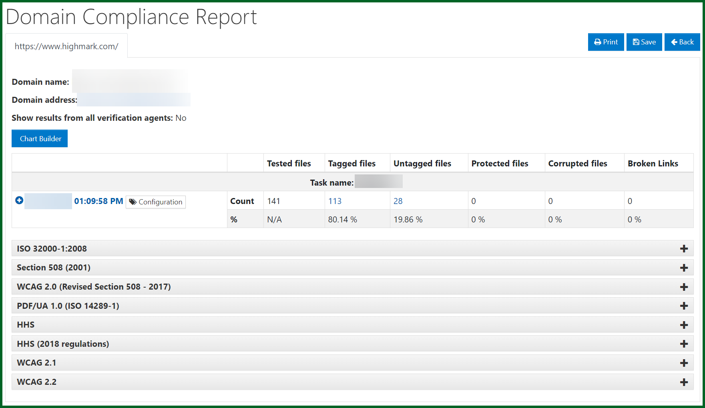Click the 141 tested files count
This screenshot has height=408, width=705.
click(x=274, y=201)
